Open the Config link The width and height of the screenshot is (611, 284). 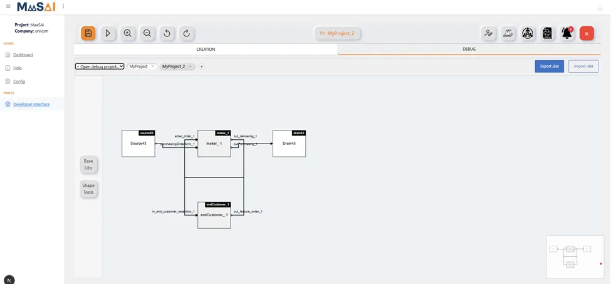click(x=19, y=82)
